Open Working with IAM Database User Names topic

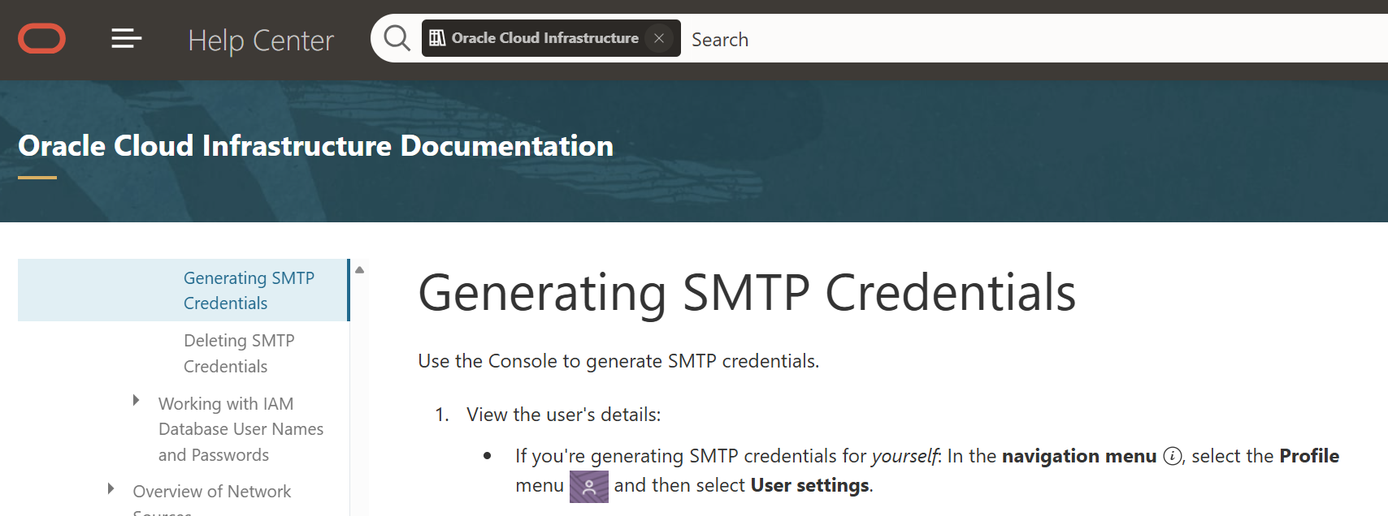pos(241,428)
